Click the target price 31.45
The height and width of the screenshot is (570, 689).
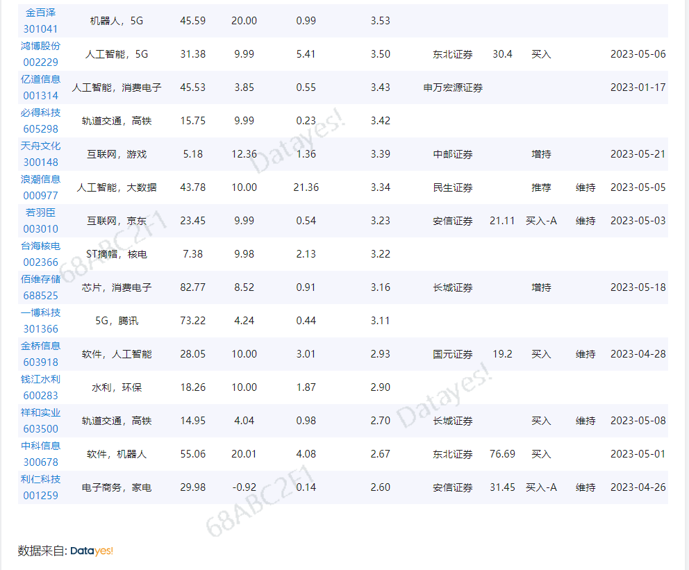click(502, 487)
